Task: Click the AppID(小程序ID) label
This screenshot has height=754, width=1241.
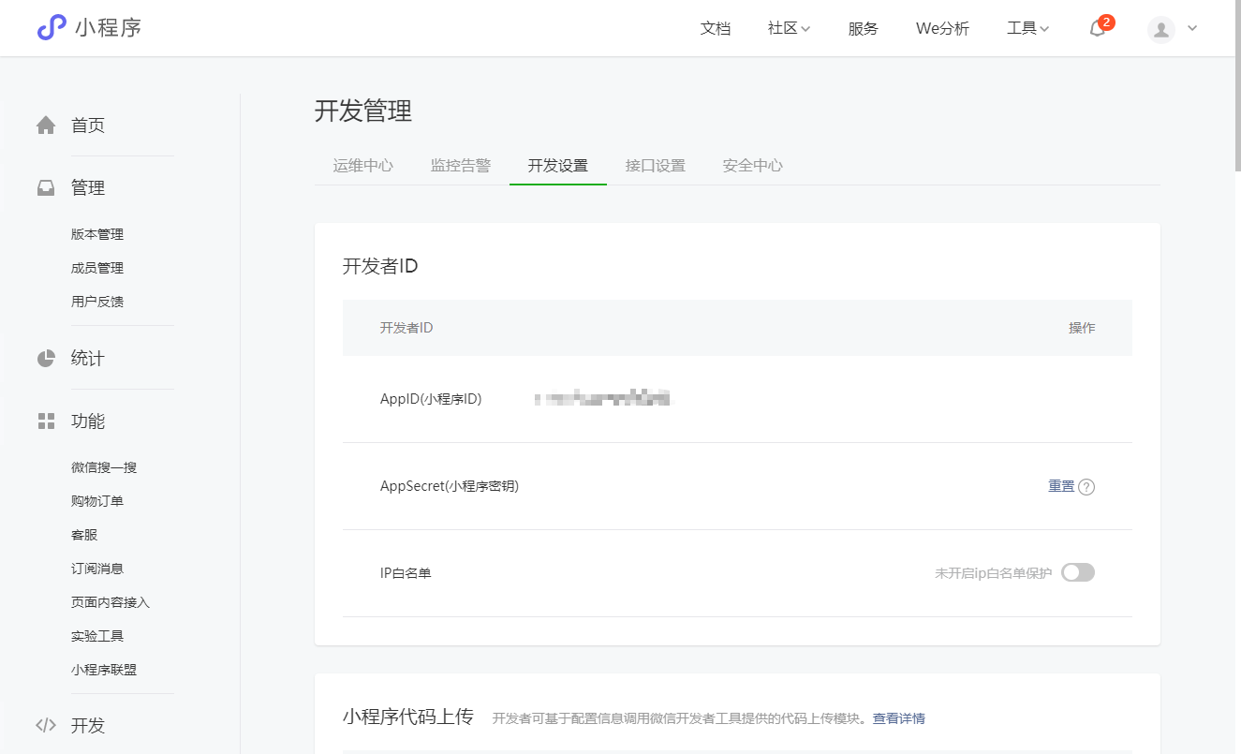Action: pyautogui.click(x=431, y=399)
